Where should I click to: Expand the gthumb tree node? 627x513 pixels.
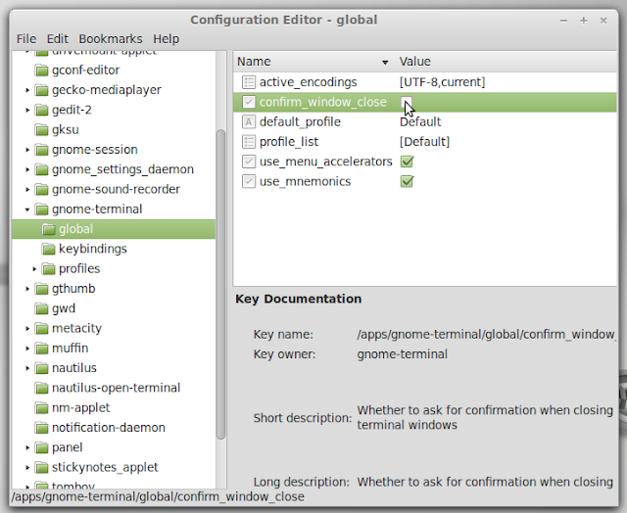27,289
